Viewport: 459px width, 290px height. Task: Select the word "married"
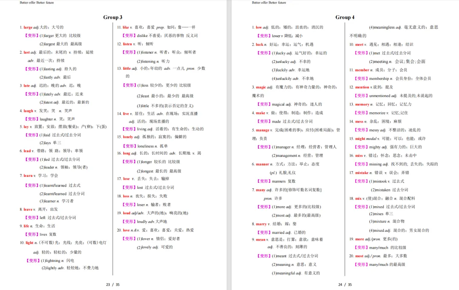pyautogui.click(x=278, y=232)
